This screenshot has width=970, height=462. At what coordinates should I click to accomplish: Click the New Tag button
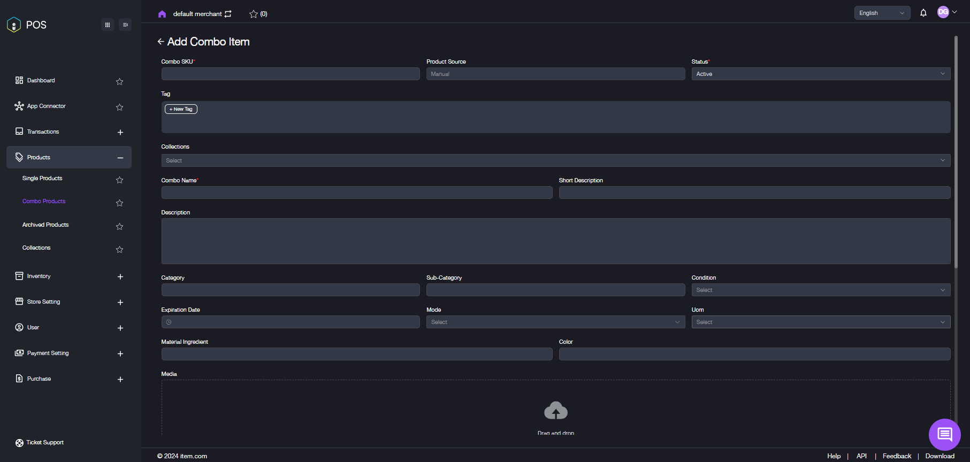[181, 109]
